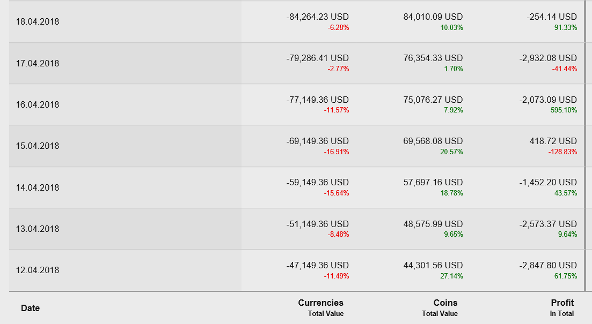Select the 17.04.2018 date row
592x324 pixels.
coord(38,63)
